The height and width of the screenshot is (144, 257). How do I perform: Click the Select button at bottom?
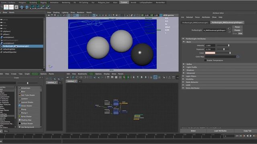click(193, 131)
